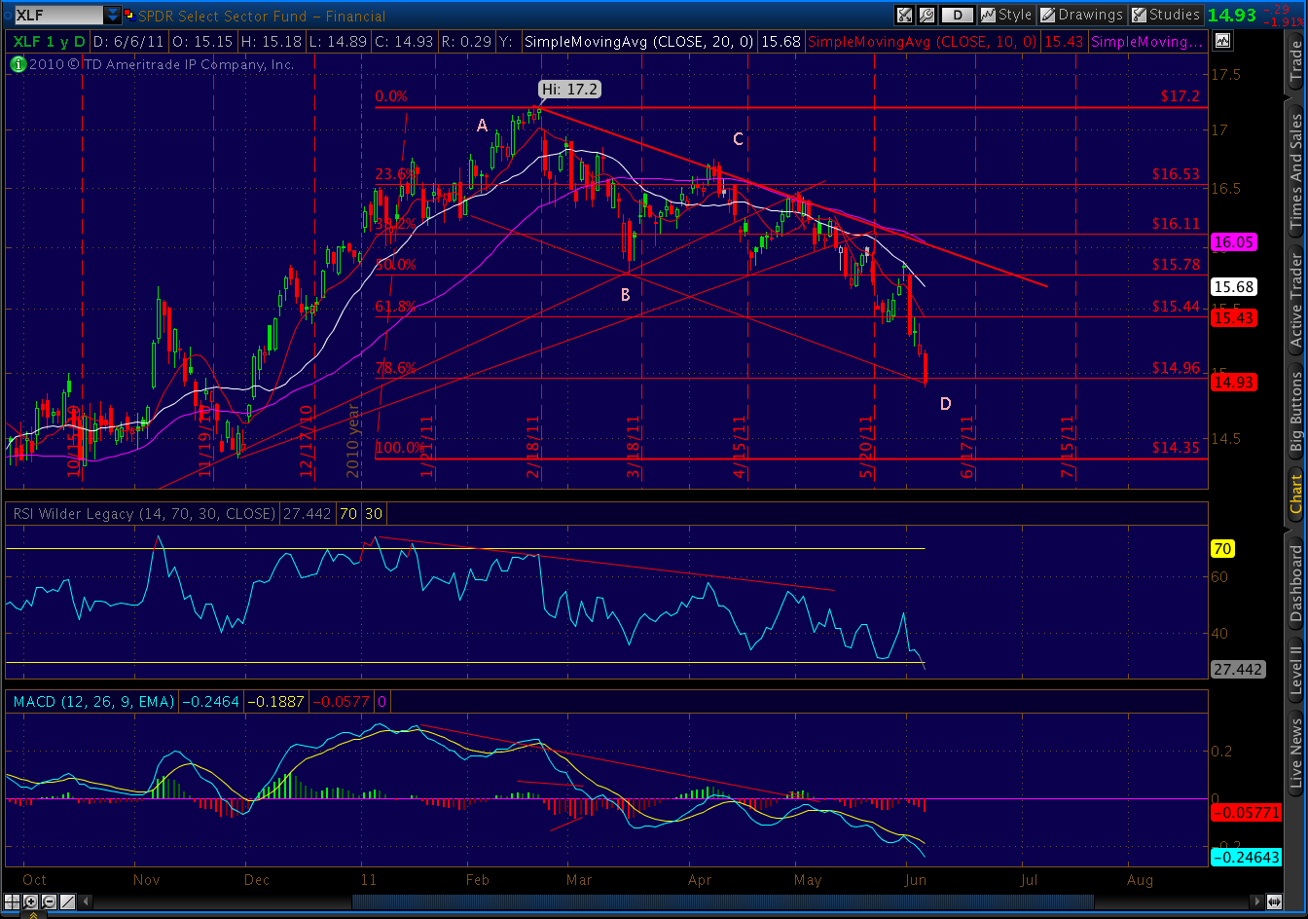The height and width of the screenshot is (919, 1308).
Task: Click the 'O: 15.15' open price readout
Action: 202,42
